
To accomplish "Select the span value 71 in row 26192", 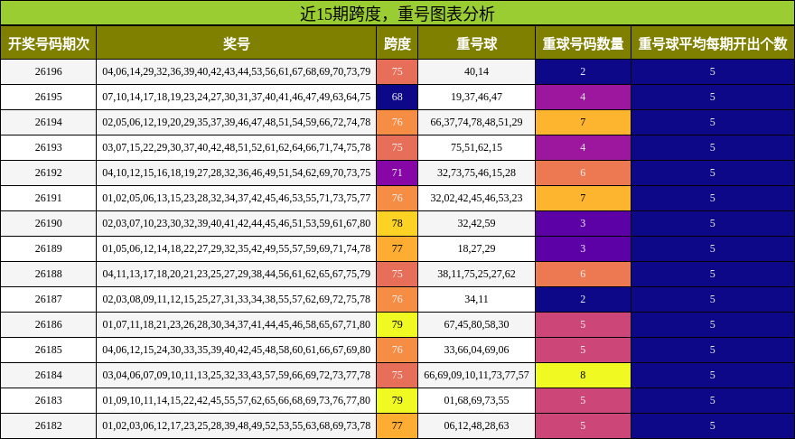I will 397,173.
